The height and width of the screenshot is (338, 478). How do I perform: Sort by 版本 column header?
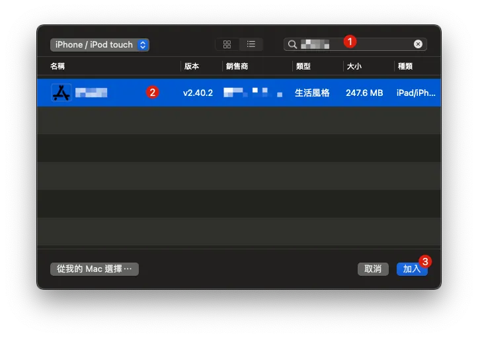click(x=192, y=67)
